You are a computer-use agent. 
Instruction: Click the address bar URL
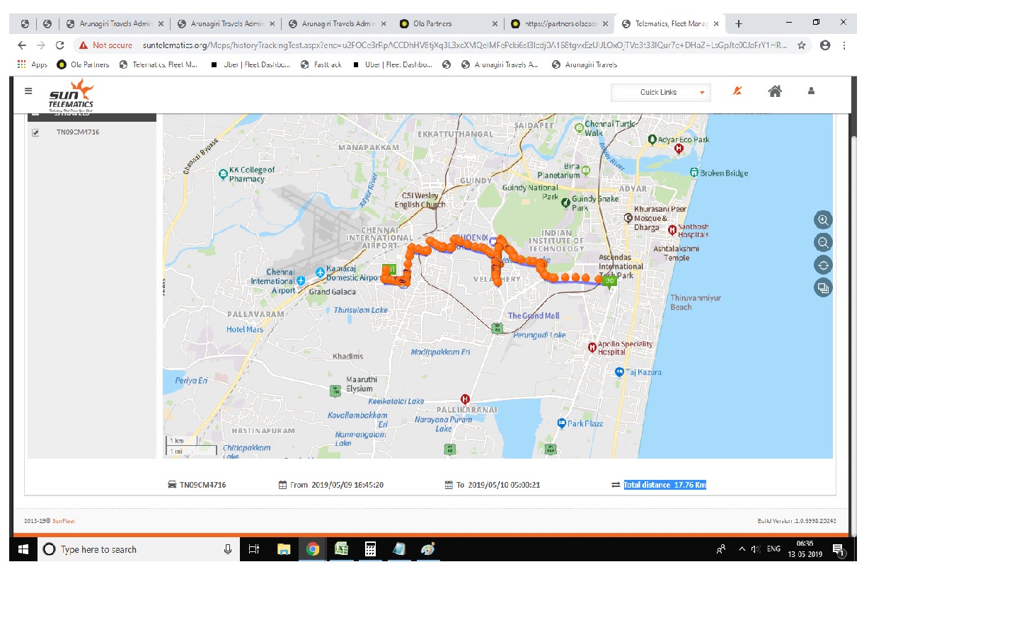464,45
